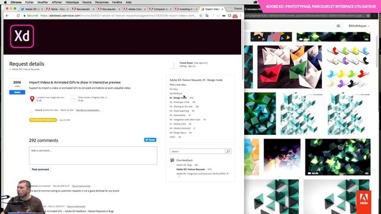Select the 02 : Prototype mode category
381x214 pixels.
180,102
